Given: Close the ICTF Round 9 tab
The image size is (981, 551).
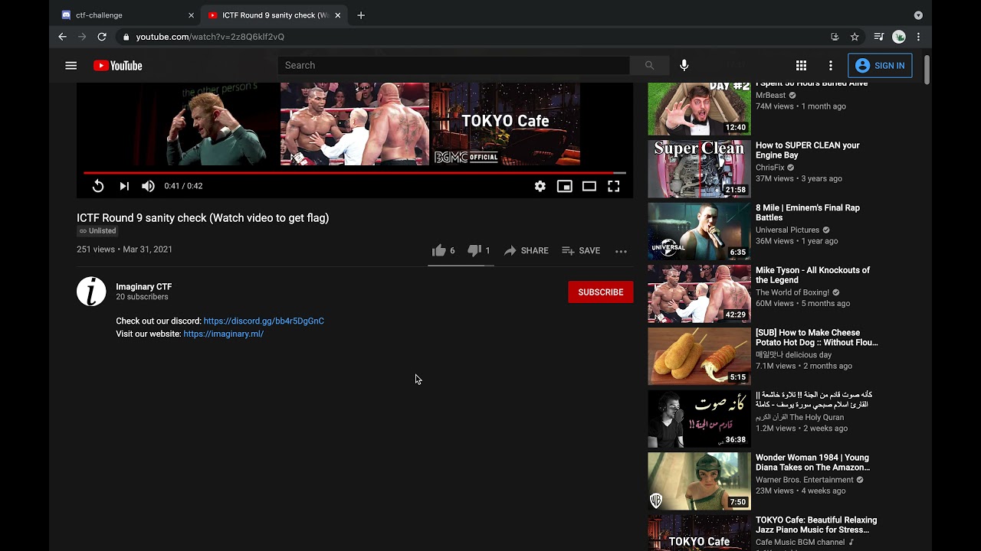Looking at the screenshot, I should tap(337, 15).
